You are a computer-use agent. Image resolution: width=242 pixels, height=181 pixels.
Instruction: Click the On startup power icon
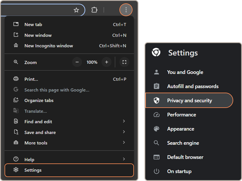[x=156, y=171]
